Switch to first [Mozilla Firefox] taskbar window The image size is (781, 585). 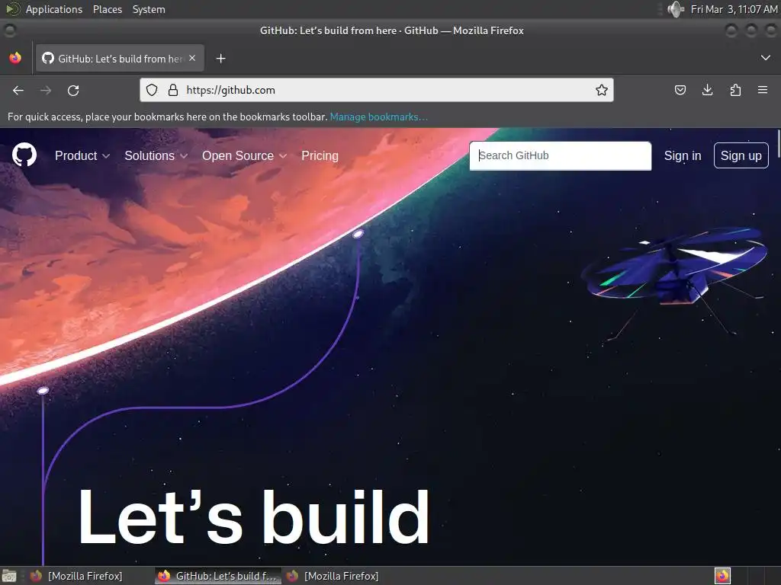pos(76,576)
